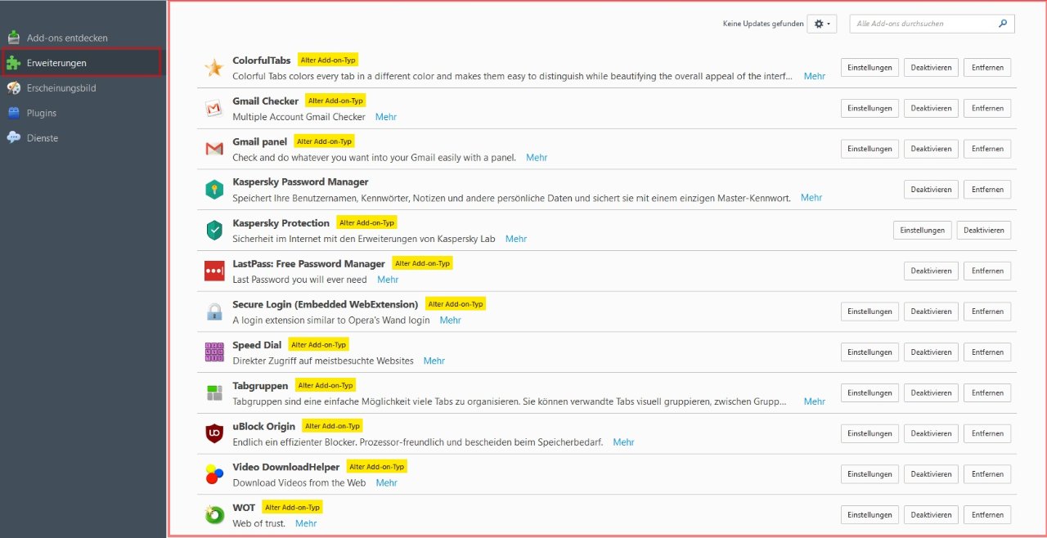Viewport: 1047px width, 538px height.
Task: Click the Add-ons entdecken sidebar icon
Action: (14, 38)
